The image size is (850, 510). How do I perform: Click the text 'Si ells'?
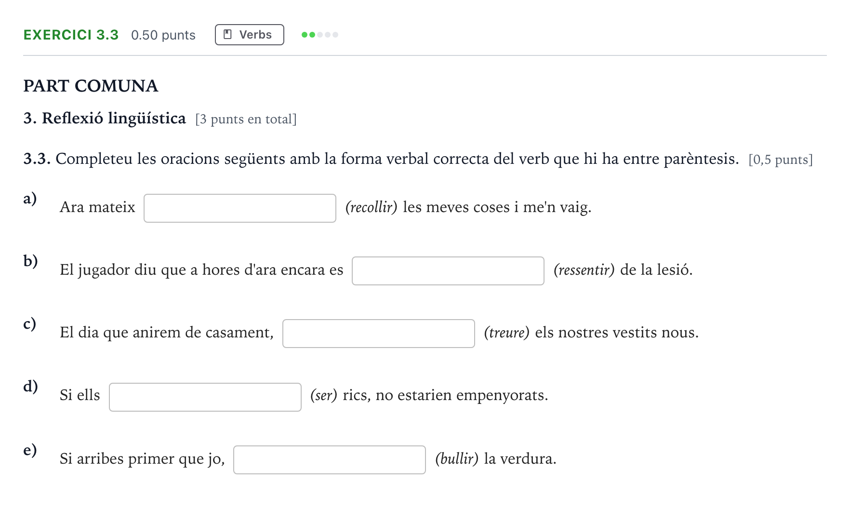point(80,395)
